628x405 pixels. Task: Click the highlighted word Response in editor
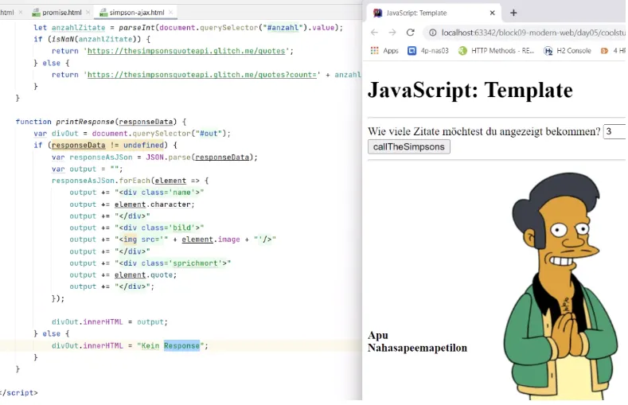pyautogui.click(x=181, y=345)
